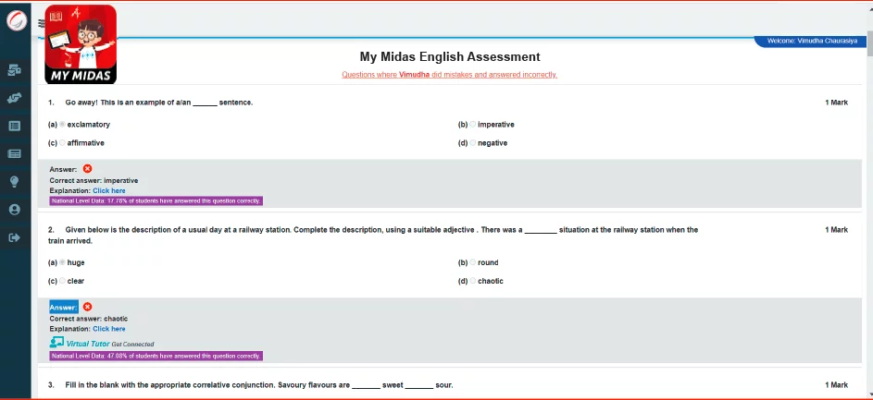Choose the 'chaotic' radio option

(473, 281)
